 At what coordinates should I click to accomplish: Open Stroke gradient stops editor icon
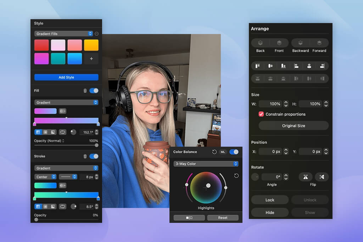tap(62, 186)
